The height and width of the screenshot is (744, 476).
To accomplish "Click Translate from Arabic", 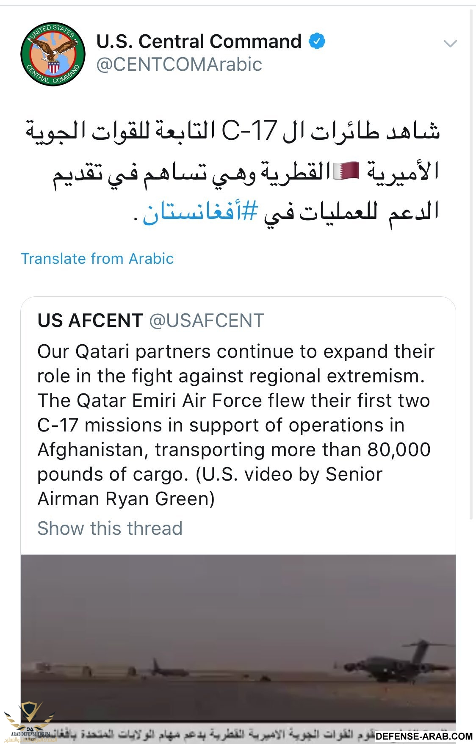I will coord(97,259).
